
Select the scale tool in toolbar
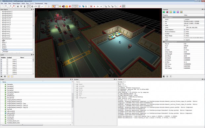pos(39,6)
